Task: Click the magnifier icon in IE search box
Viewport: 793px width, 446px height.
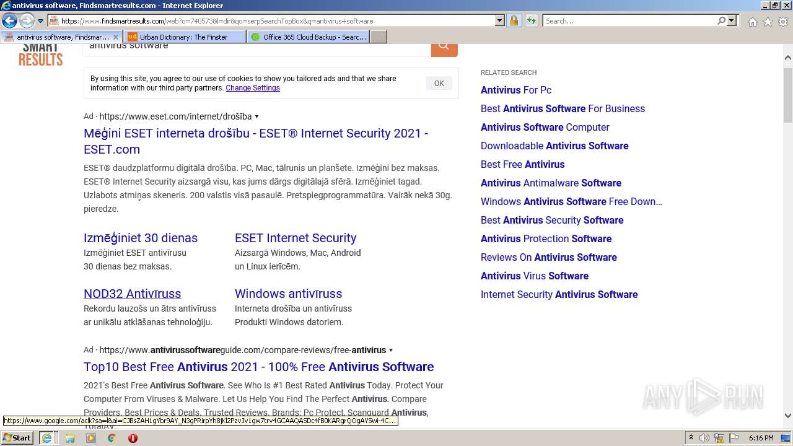Action: [721, 21]
